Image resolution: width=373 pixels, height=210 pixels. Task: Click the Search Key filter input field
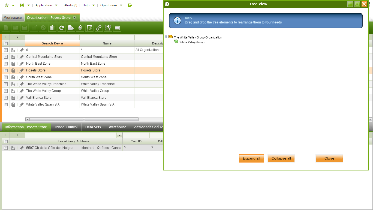[52, 37]
